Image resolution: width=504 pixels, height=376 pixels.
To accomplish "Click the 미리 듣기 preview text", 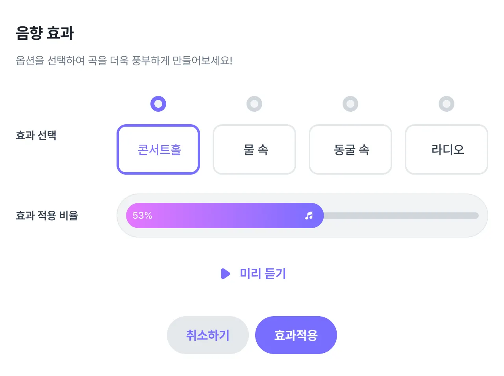I will pos(263,273).
